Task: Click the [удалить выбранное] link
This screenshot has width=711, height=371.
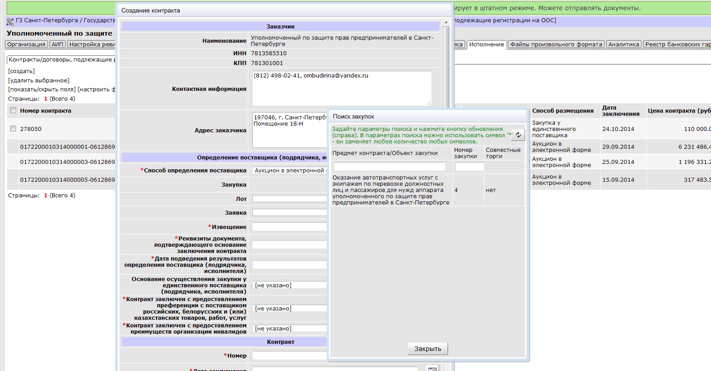Action: pos(39,81)
